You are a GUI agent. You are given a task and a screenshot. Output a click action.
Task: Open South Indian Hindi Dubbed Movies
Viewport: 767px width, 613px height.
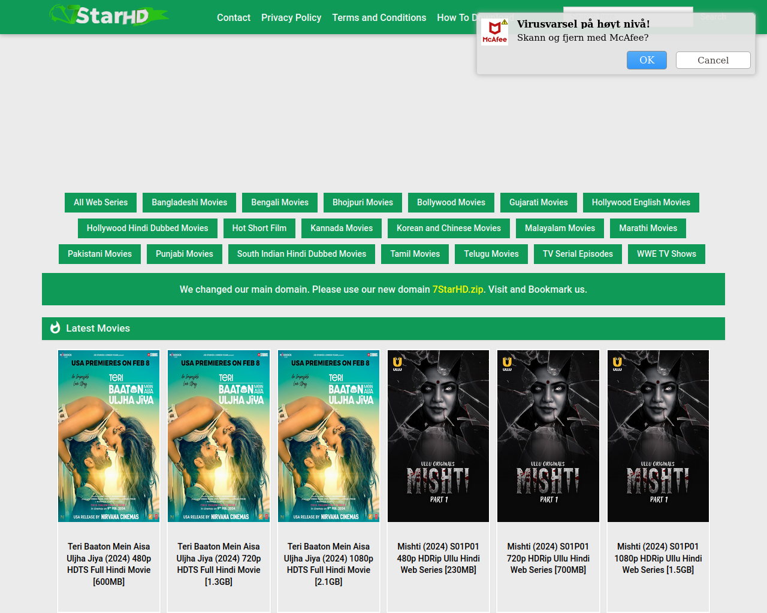coord(301,254)
